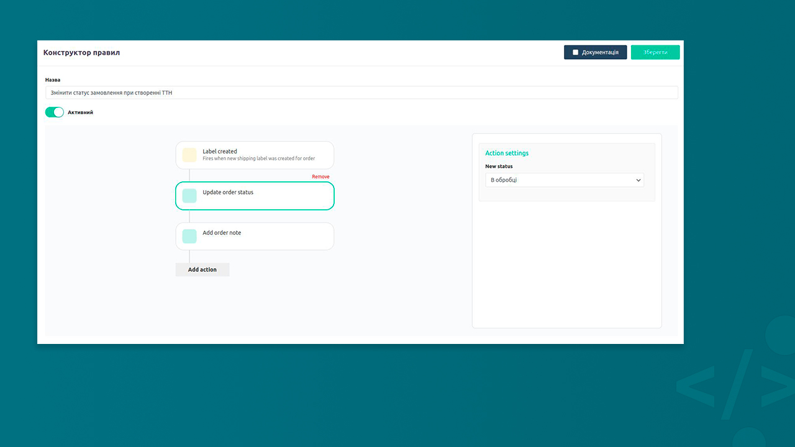Click the Конструктор правил title
795x447 pixels.
point(81,53)
